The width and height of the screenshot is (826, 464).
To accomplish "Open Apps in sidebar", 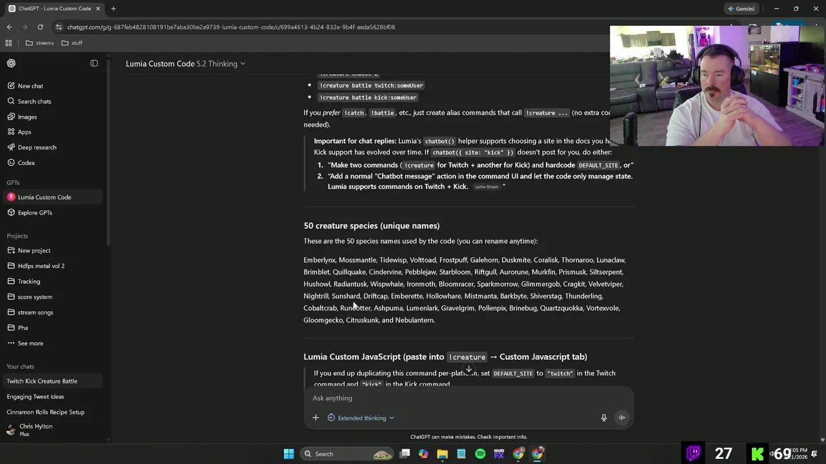I will (25, 131).
